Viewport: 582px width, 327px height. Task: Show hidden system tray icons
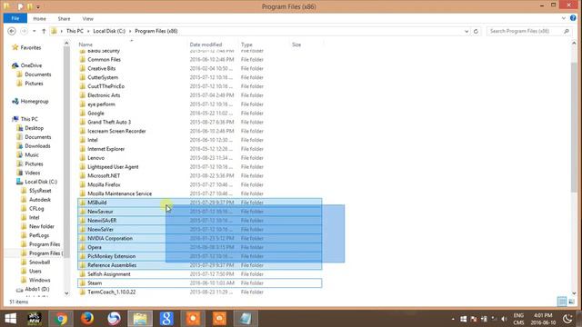(453, 319)
